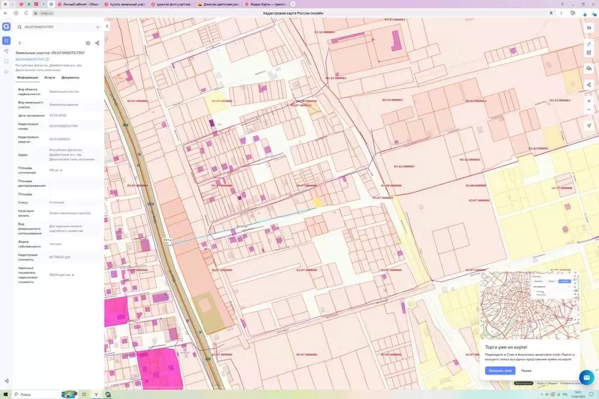Switch to the Услуги tab
This screenshot has width=599, height=399.
50,77
